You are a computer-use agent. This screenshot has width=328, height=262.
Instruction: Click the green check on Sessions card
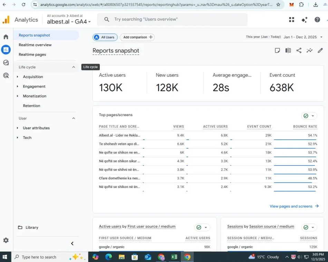coord(306,227)
